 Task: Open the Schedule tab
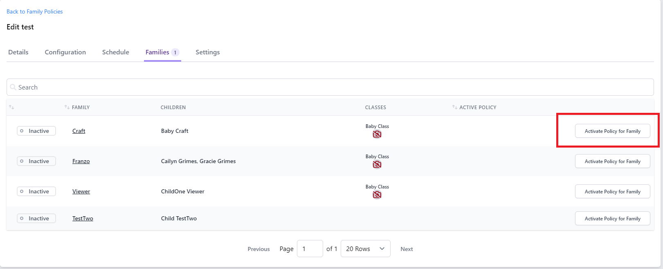[x=116, y=52]
